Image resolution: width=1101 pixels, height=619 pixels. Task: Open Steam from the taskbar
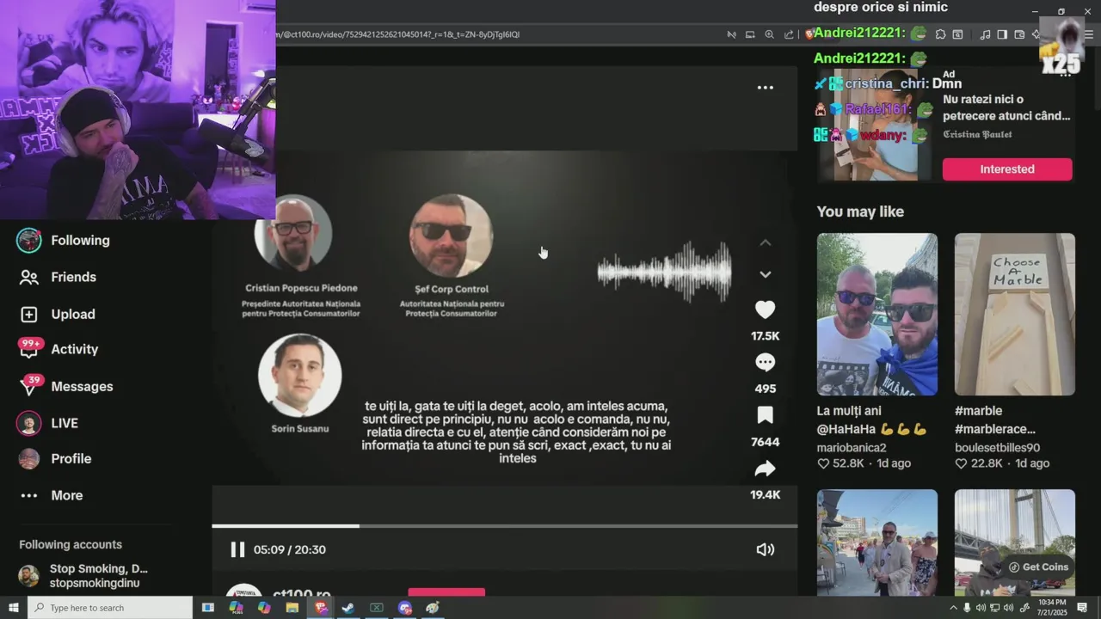[x=348, y=608]
